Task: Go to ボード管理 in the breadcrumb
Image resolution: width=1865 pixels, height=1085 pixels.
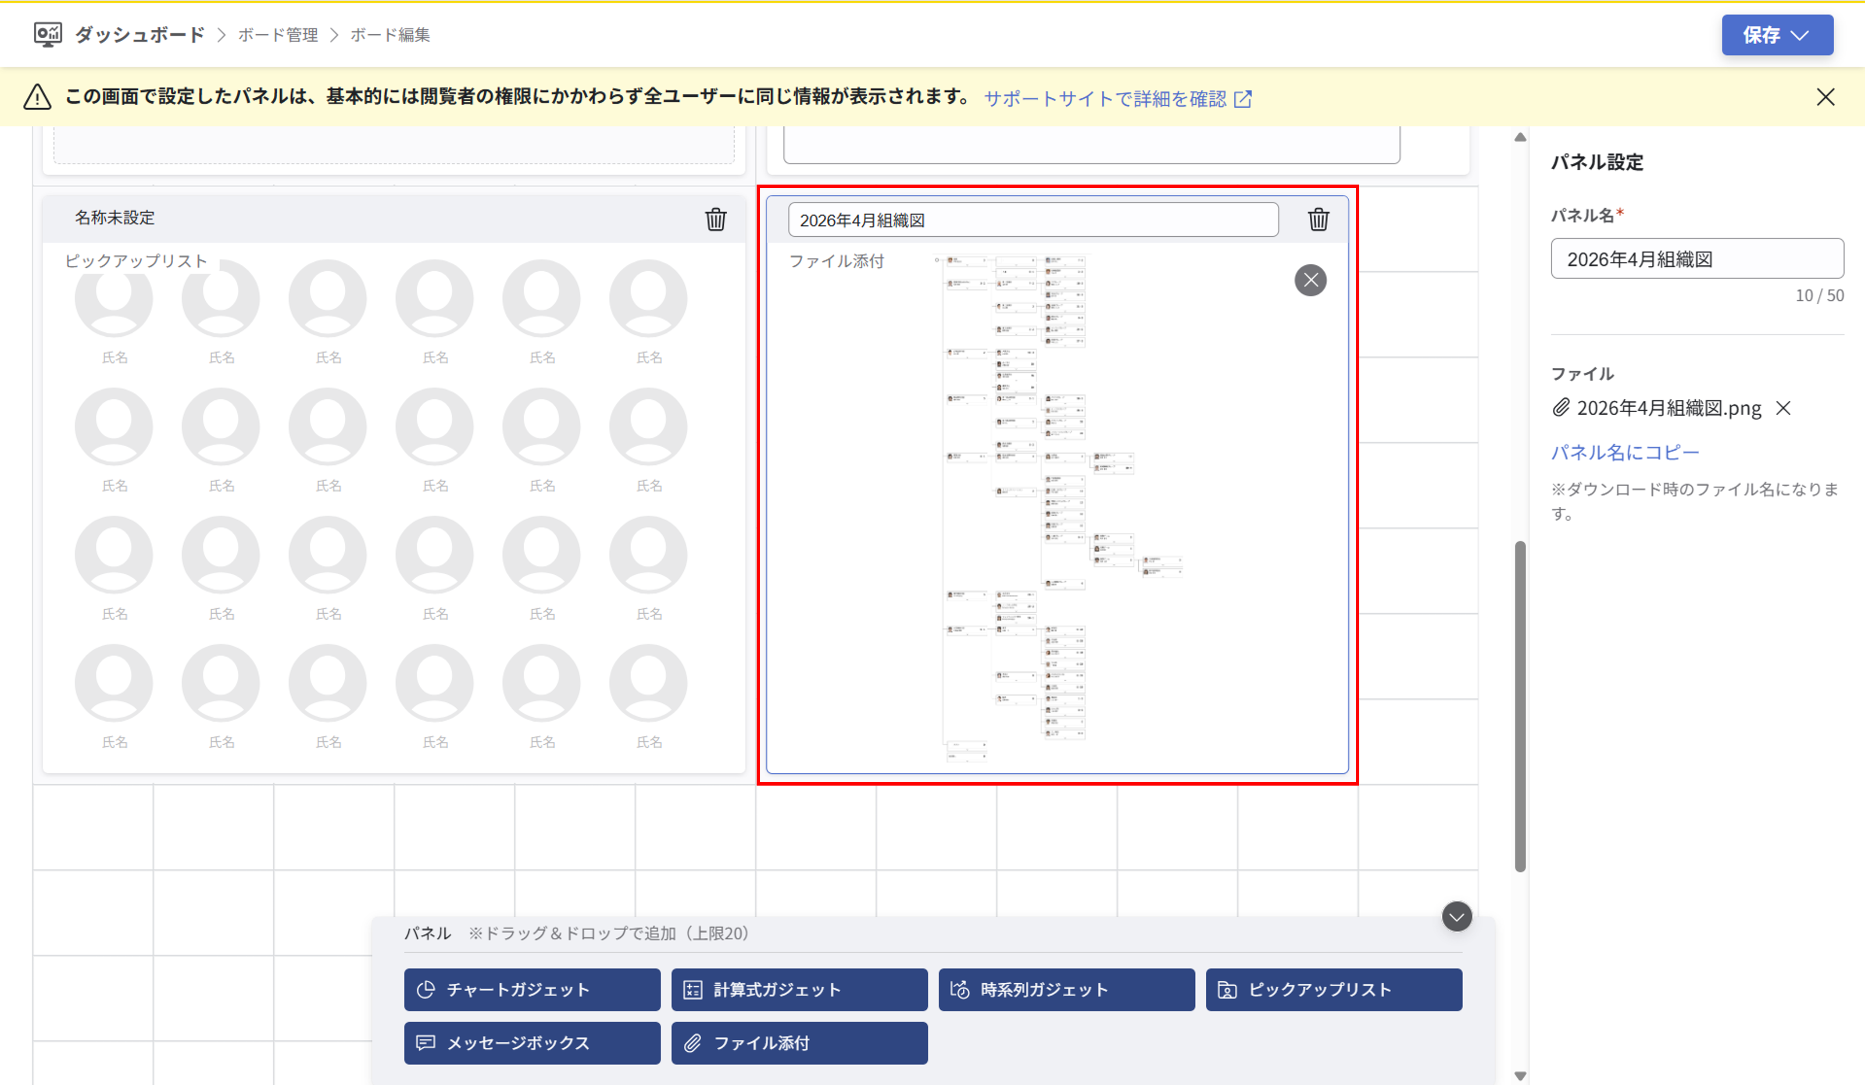Action: 278,35
